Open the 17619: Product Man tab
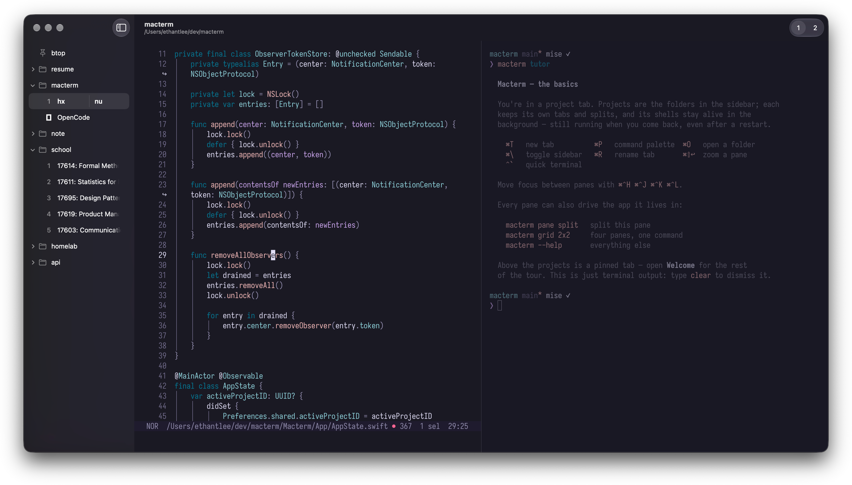The height and width of the screenshot is (485, 852). point(79,214)
